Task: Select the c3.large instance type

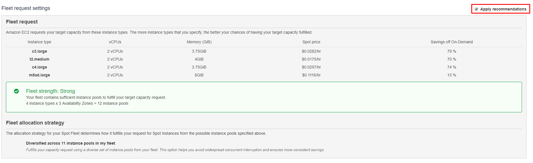Action: 39,51
